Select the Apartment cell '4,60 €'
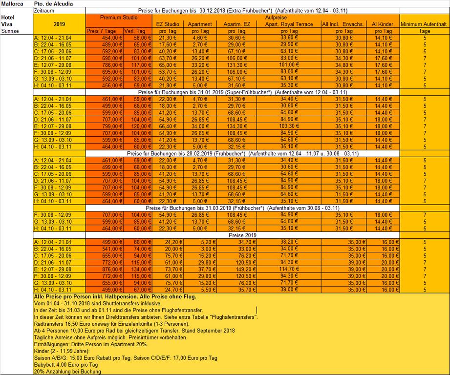The height and width of the screenshot is (375, 450). point(200,38)
